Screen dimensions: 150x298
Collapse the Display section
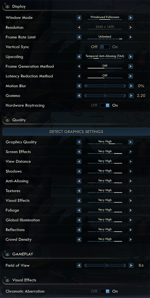coord(7,7)
